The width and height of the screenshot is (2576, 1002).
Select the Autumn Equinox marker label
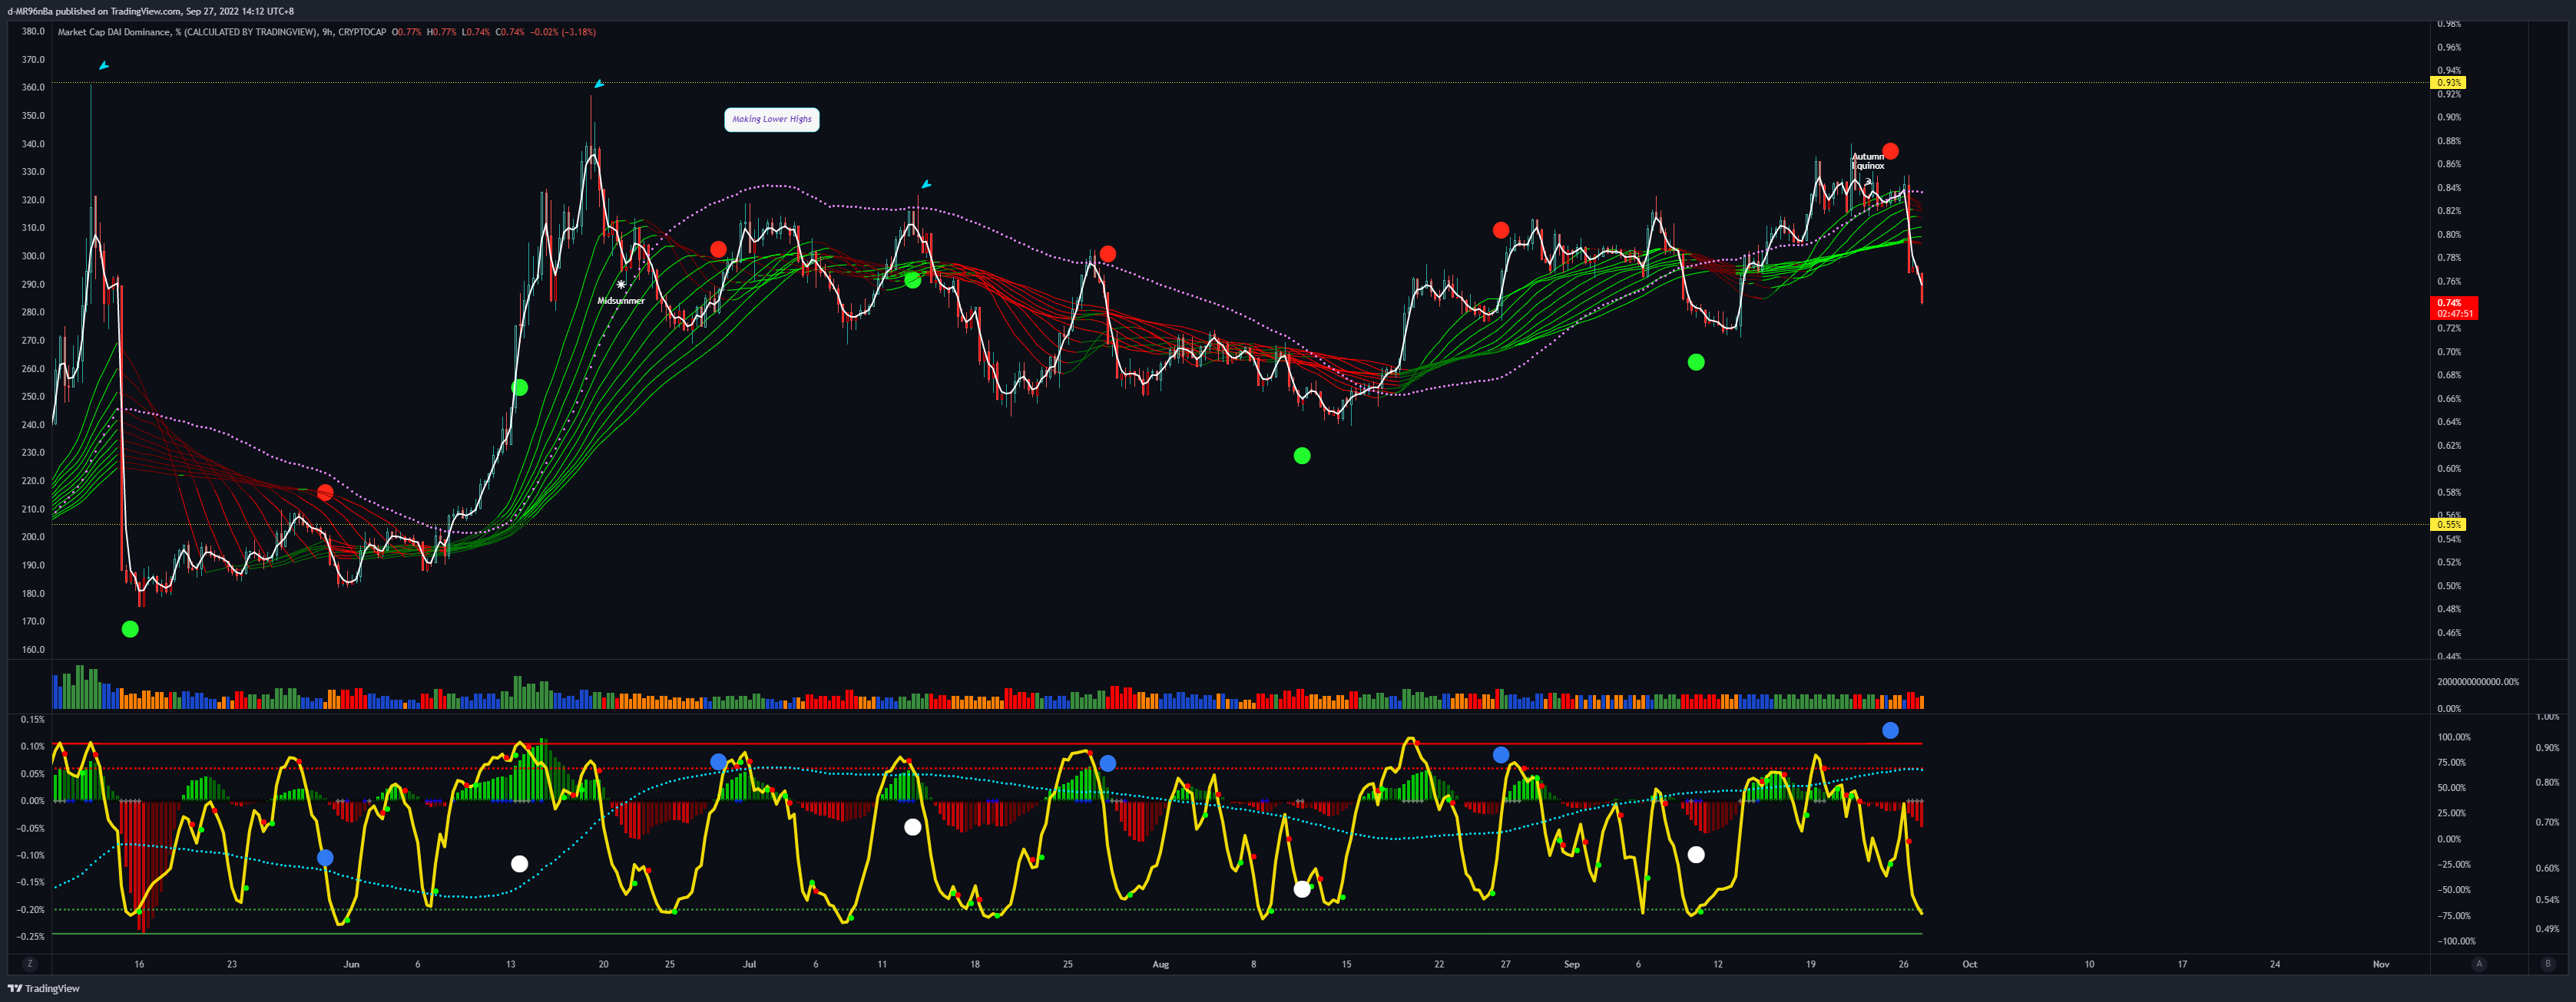tap(1867, 161)
